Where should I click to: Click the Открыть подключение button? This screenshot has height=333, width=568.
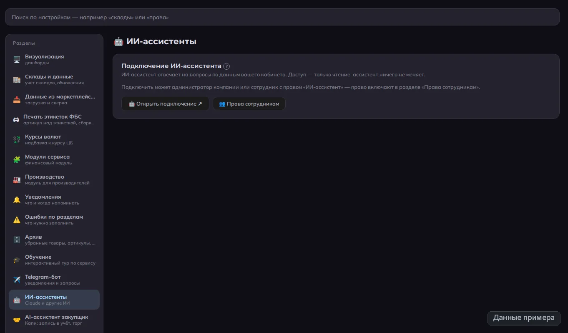point(165,104)
